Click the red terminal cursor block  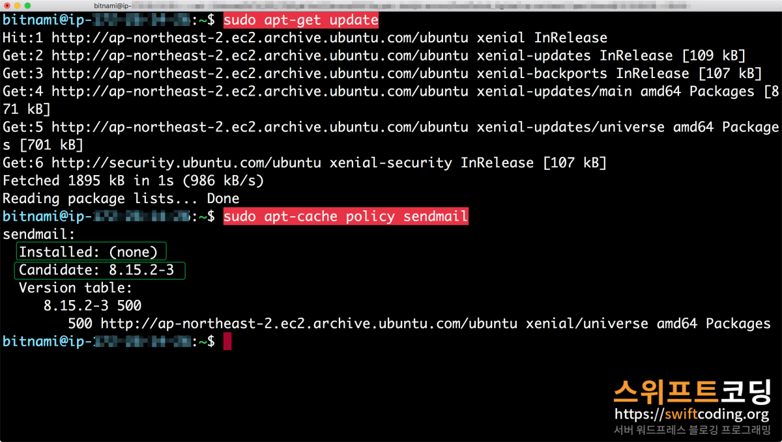pyautogui.click(x=227, y=341)
